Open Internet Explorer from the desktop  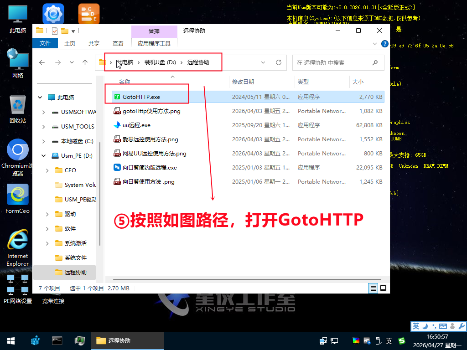pos(18,241)
